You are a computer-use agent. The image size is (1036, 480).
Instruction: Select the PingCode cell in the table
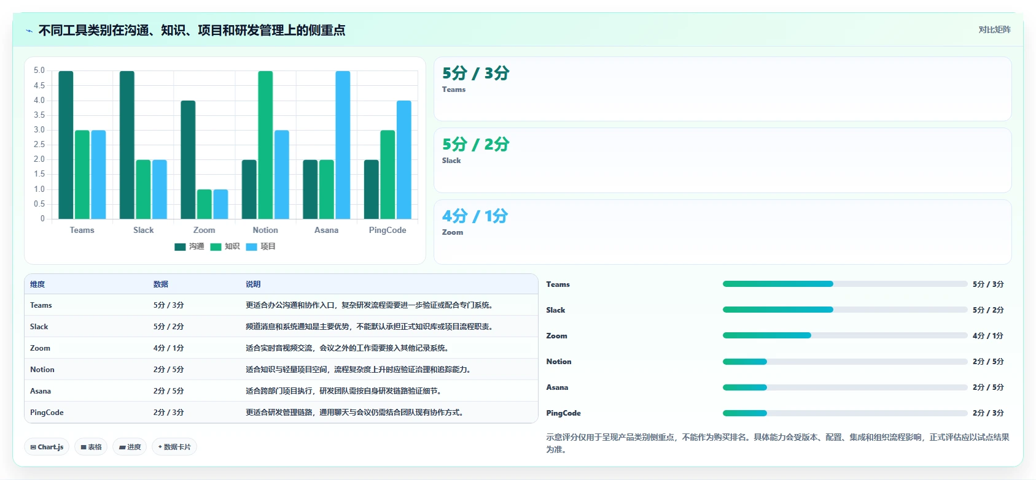[47, 413]
